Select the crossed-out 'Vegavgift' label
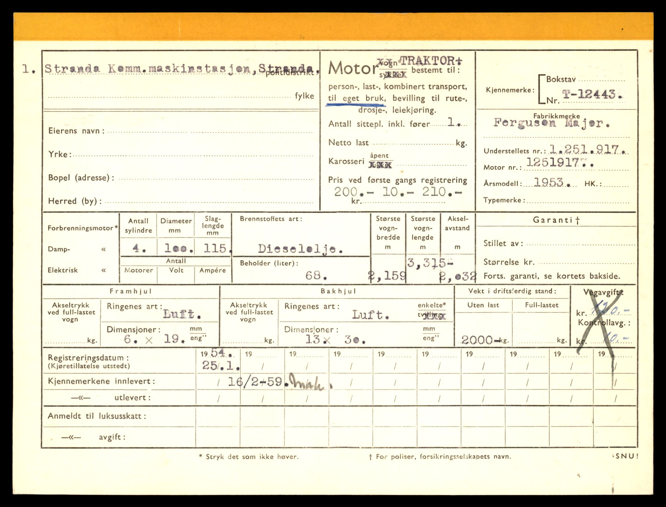Screen dimensions: 666x507 tap(604, 292)
